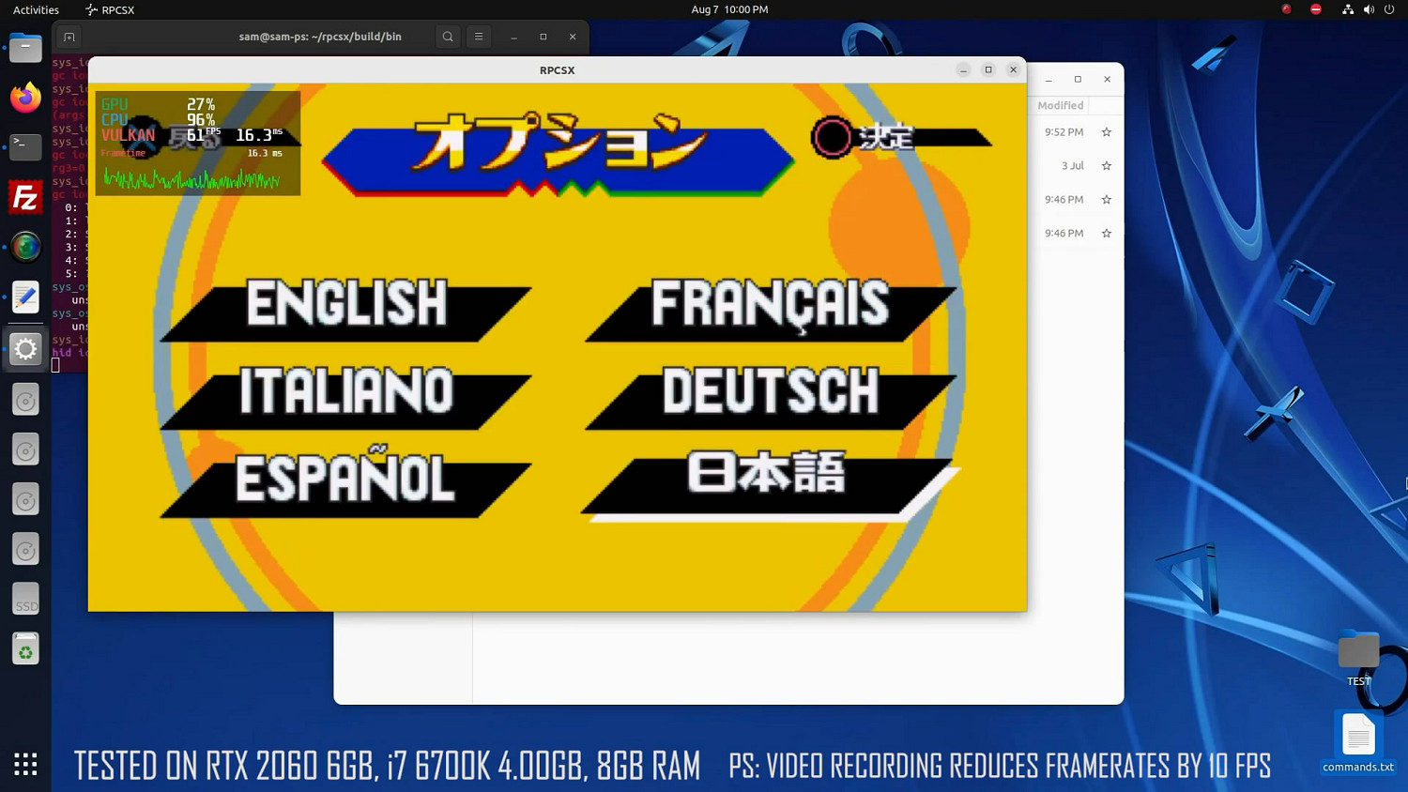Open the terminal hamburger menu
This screenshot has width=1408, height=792.
tap(479, 37)
